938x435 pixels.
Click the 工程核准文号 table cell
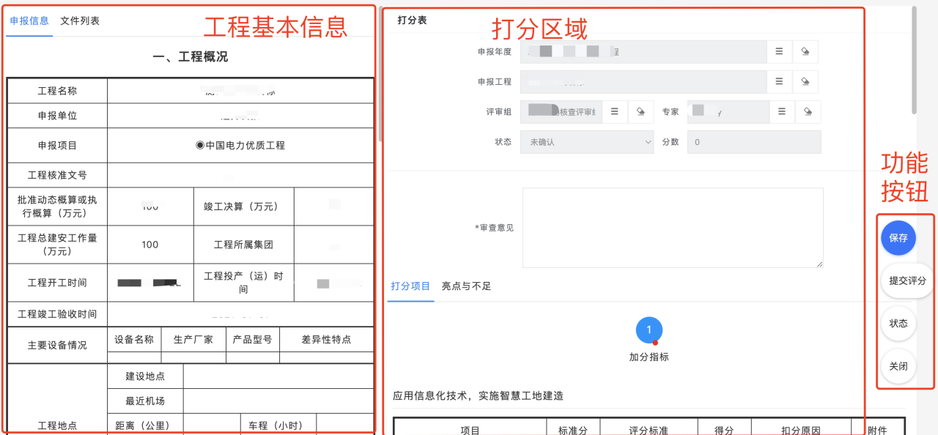57,175
